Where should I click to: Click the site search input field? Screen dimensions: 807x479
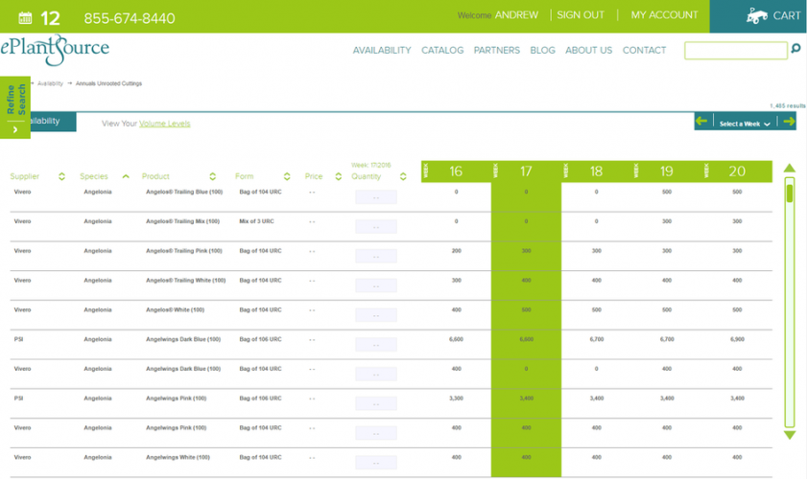(x=735, y=51)
